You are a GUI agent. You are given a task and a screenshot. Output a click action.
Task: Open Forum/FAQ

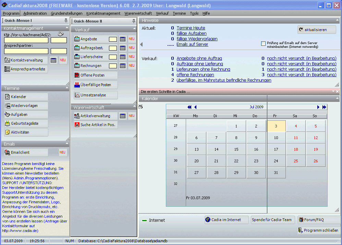tap(319, 220)
